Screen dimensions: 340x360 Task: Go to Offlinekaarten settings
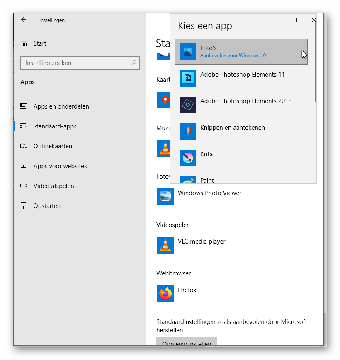point(53,146)
